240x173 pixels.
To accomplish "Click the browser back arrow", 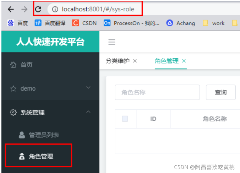I will pos(11,9).
